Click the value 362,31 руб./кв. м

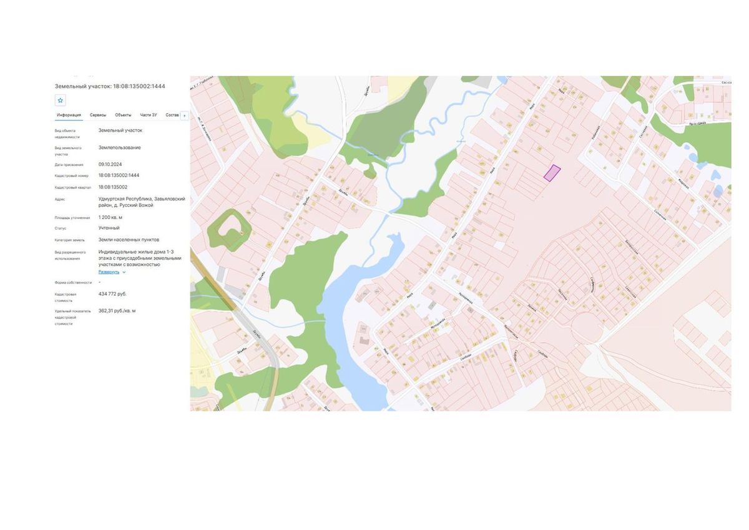coord(117,310)
